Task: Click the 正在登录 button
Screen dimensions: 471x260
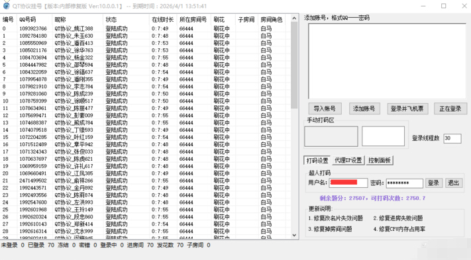Action: (450, 108)
